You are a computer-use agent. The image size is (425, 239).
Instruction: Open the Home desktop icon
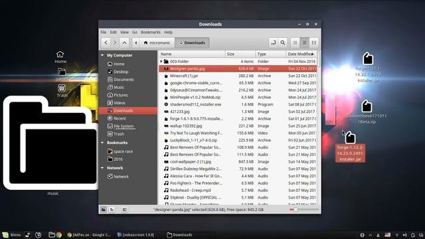tap(60, 57)
